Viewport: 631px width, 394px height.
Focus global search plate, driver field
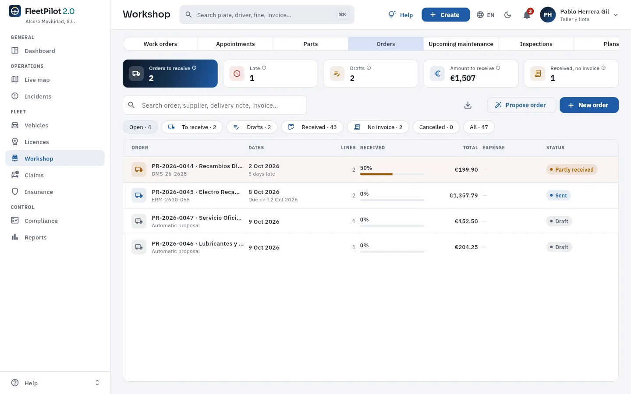267,15
